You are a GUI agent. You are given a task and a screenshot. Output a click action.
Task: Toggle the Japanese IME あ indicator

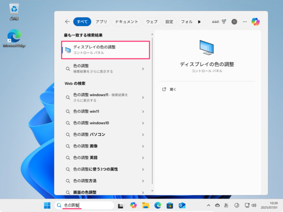pyautogui.click(x=226, y=205)
